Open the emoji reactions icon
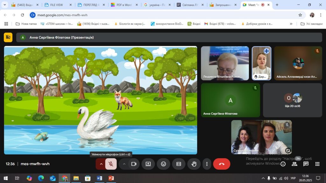326x183 pixels. (163, 164)
